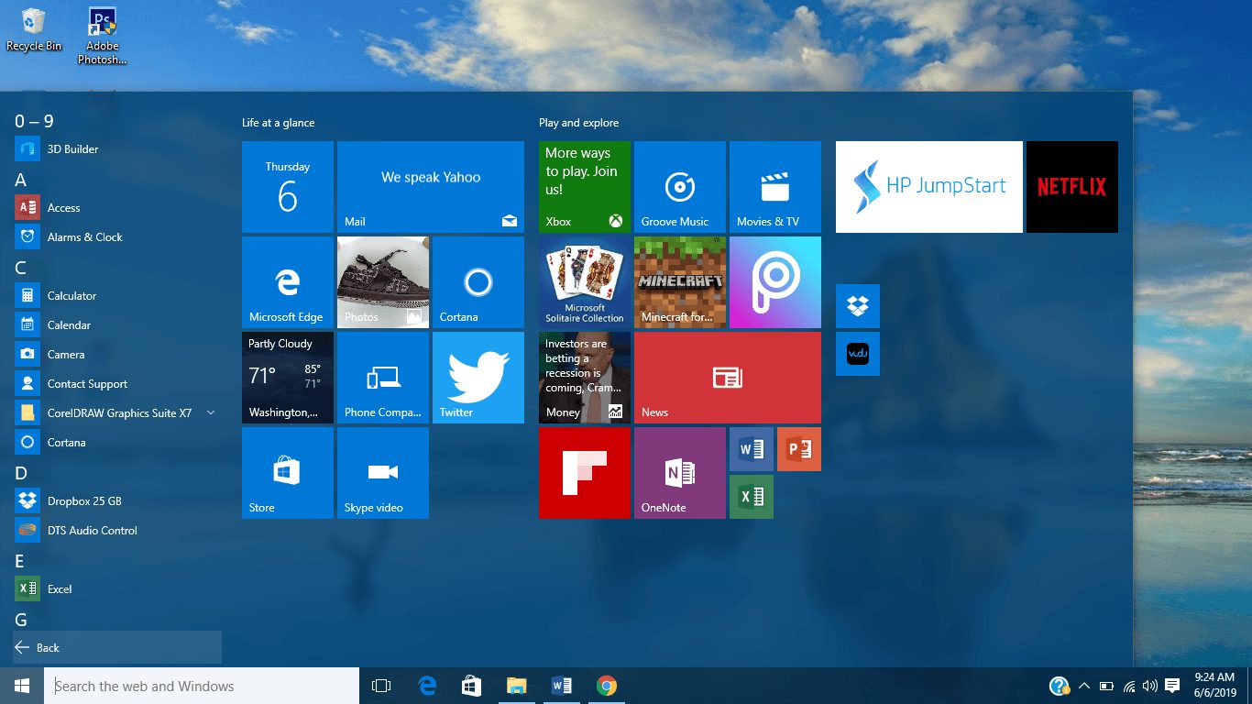Expand the CorelDRAW Graphics Suite X7 folder
This screenshot has height=704, width=1252.
117,412
